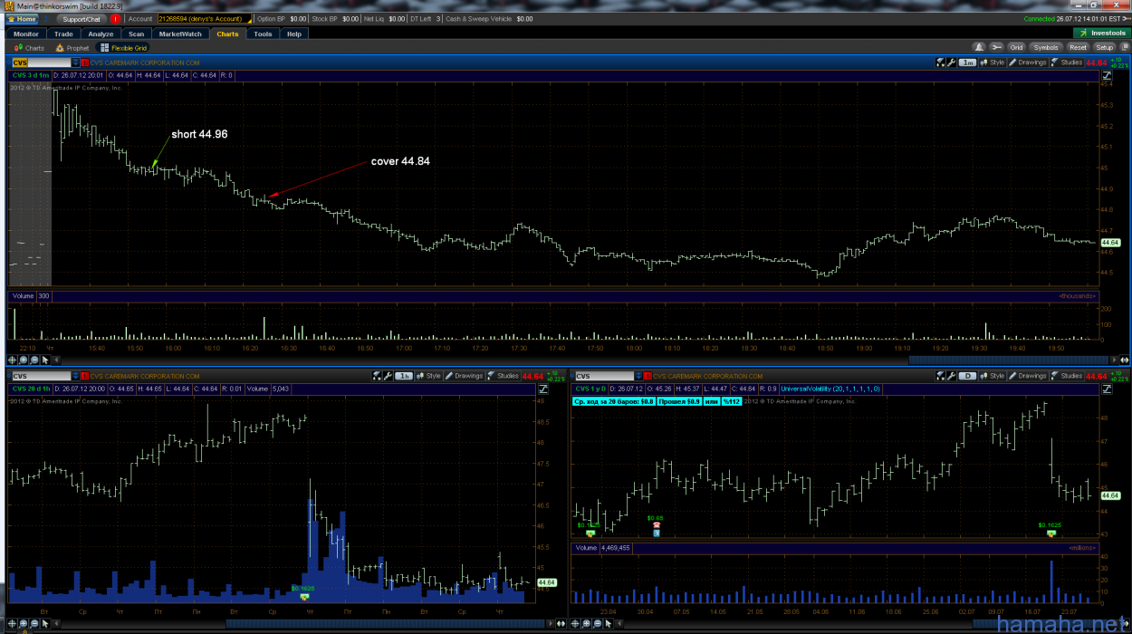Open the wrench settings icon on 1m chart
Viewport: 1132px width, 634px height.
point(951,62)
